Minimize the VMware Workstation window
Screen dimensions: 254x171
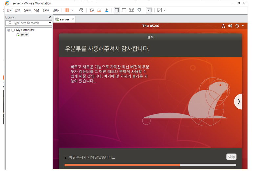tap(233, 3)
